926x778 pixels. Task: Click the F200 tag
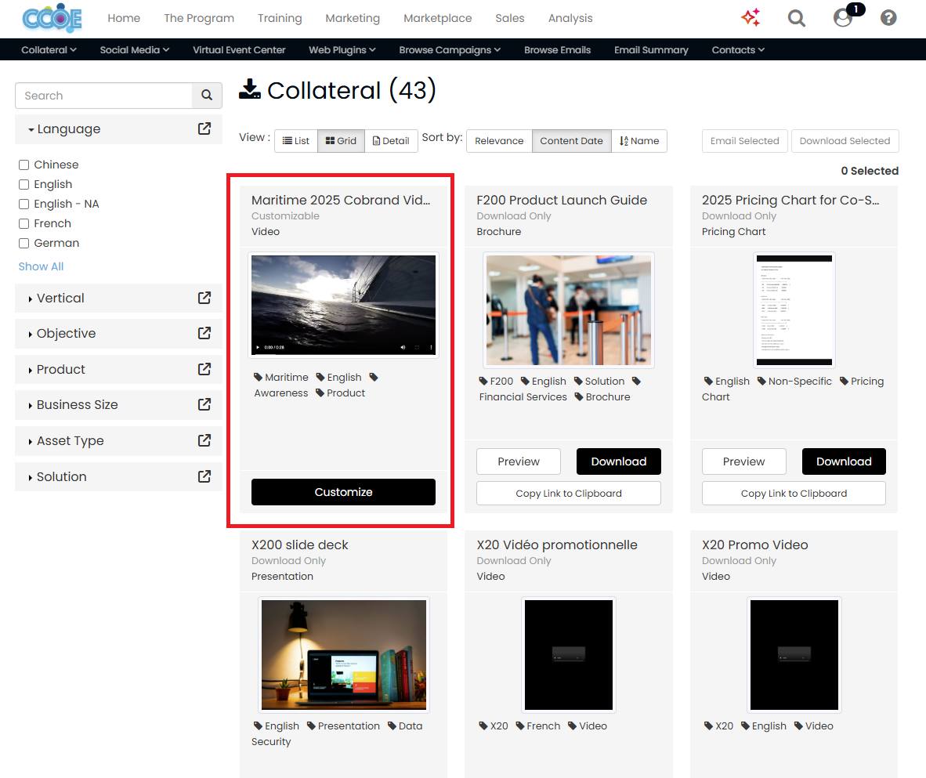496,382
